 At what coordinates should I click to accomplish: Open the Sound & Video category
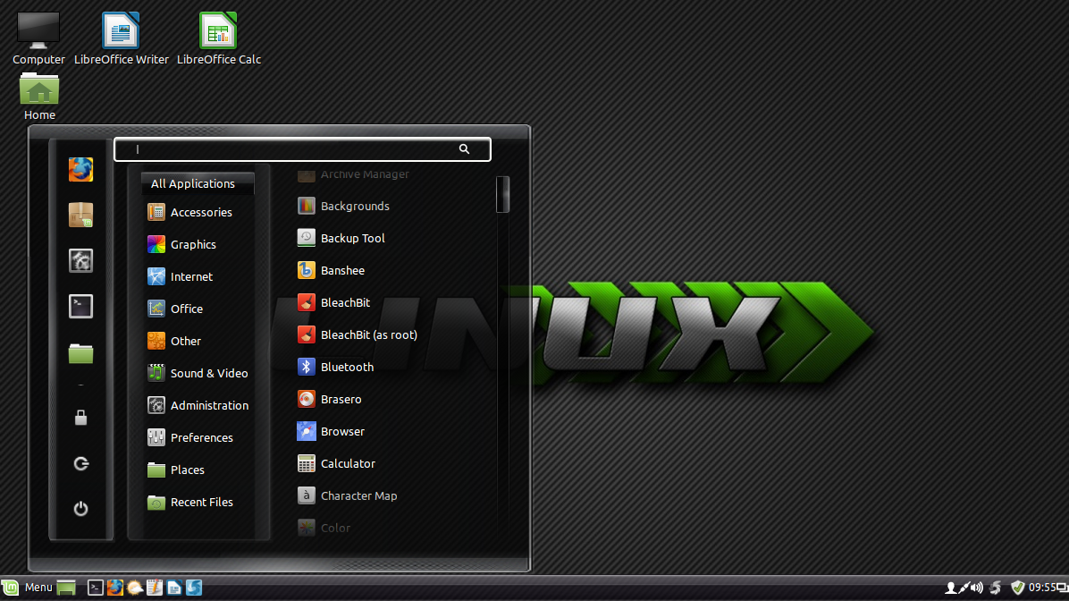[197, 373]
